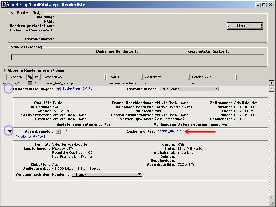Click the "Basiert auf 'DV-Pal'" settings link
Viewport: 276px width, 207px height.
78,89
